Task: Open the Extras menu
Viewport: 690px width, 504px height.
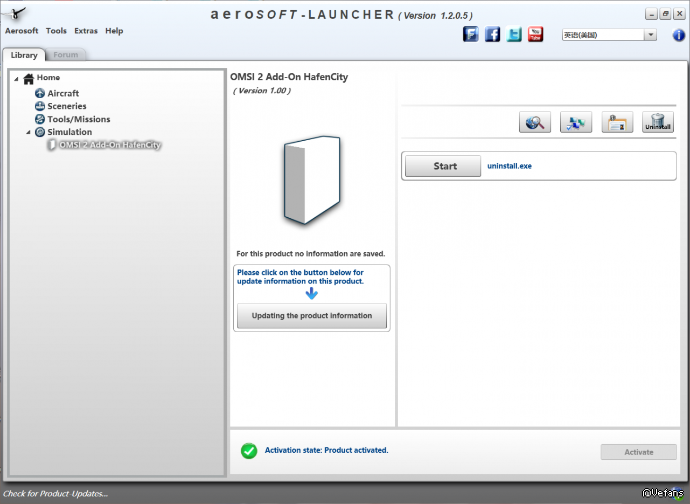Action: pyautogui.click(x=86, y=31)
